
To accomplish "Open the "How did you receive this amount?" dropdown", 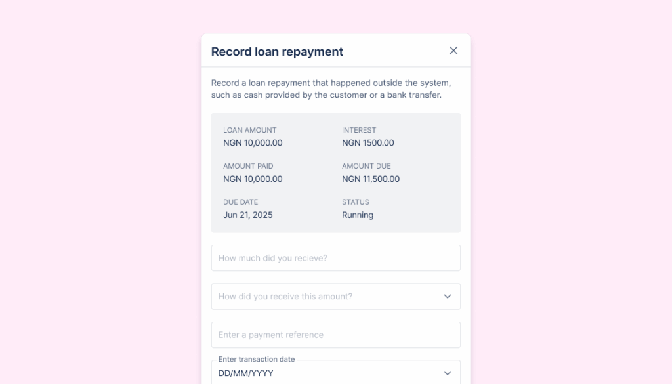I will pyautogui.click(x=335, y=297).
